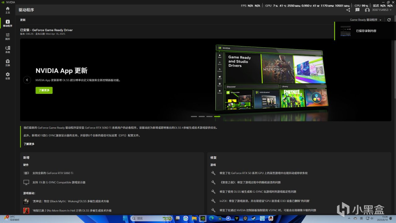This screenshot has width=396, height=223.
Task: Select the DLSS 帧生成和 G-SYNC stability fix text
Action: [258, 192]
